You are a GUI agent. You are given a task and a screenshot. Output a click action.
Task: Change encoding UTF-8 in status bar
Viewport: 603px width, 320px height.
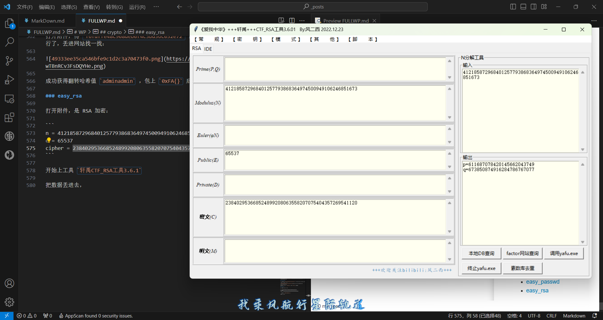534,316
